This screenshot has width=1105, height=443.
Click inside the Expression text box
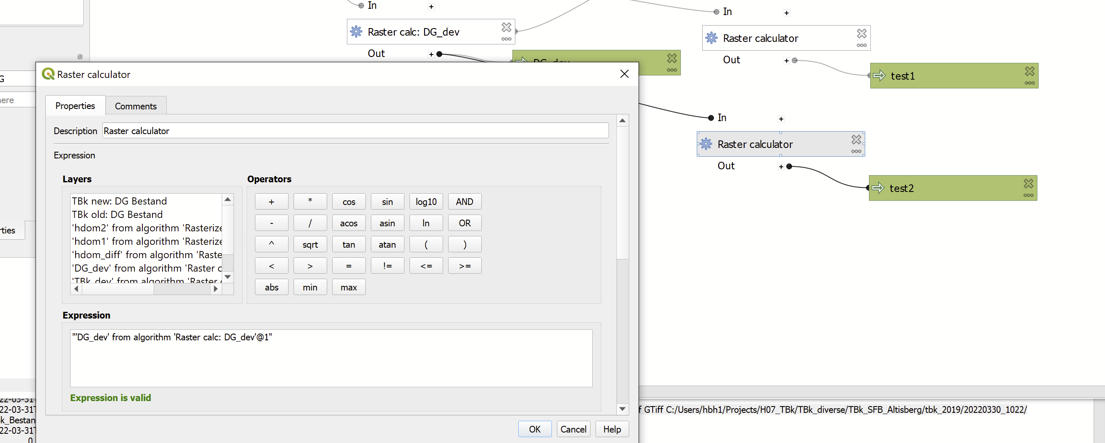tap(331, 358)
